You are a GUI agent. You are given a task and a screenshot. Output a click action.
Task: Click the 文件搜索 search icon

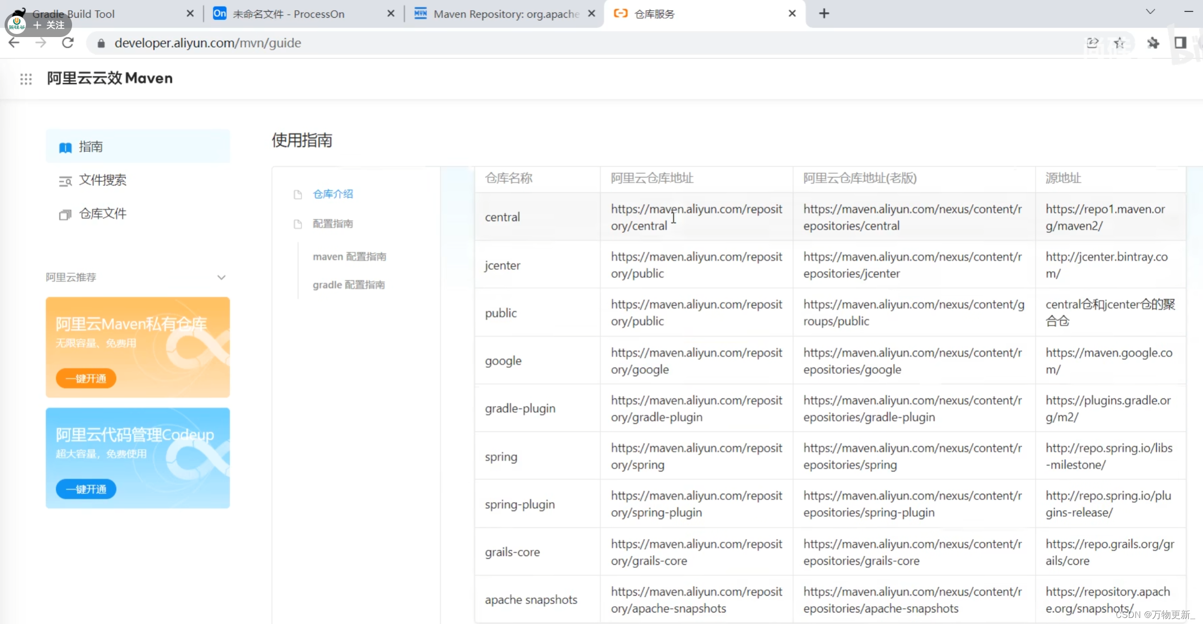pyautogui.click(x=65, y=181)
